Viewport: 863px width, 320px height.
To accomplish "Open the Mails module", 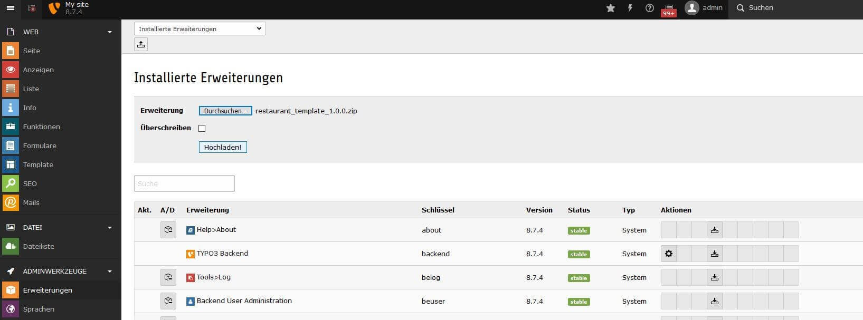I will [61, 202].
